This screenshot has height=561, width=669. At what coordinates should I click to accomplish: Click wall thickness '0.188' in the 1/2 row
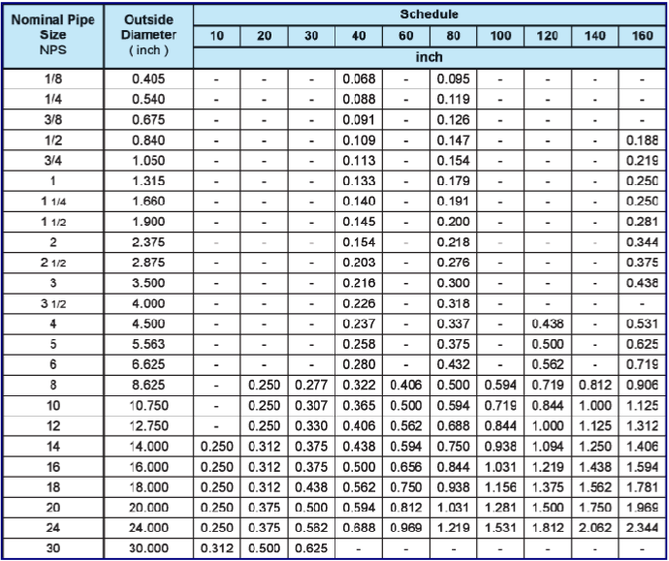642,140
